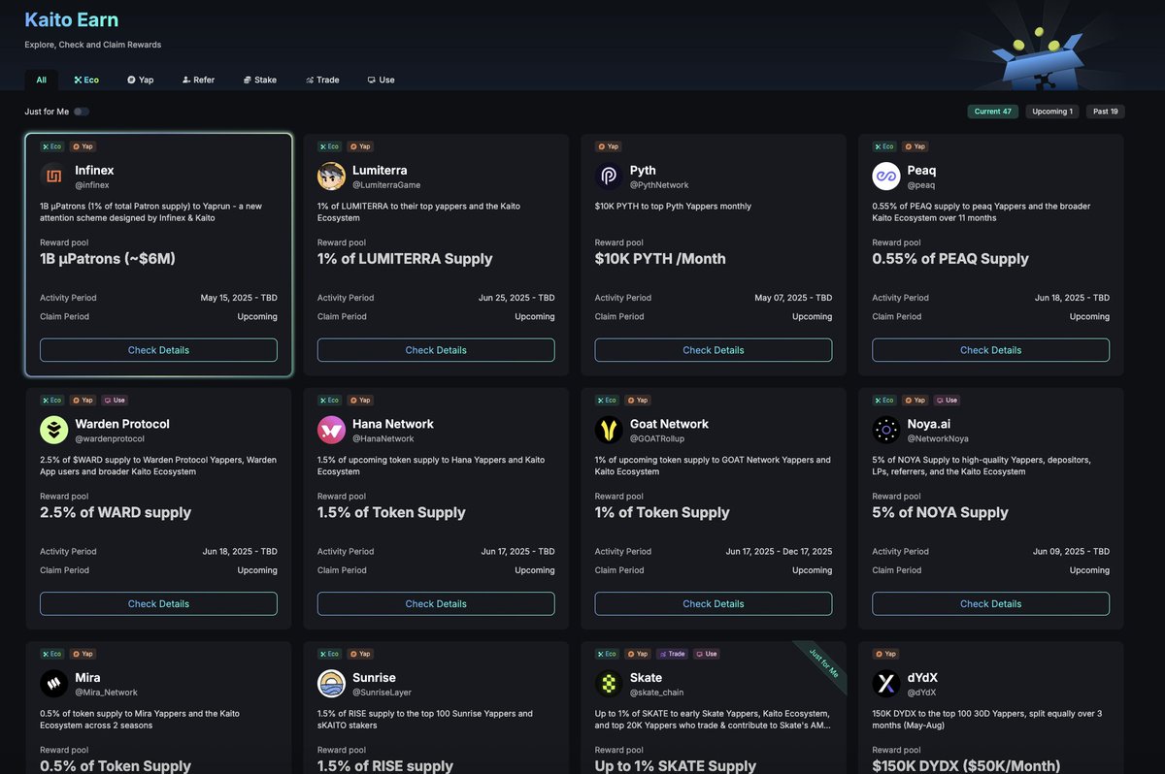1165x774 pixels.
Task: Check Details for Noya.ai
Action: pos(991,603)
